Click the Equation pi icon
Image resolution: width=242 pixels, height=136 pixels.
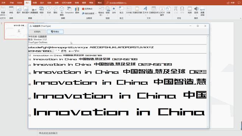pyautogui.click(x=175, y=8)
